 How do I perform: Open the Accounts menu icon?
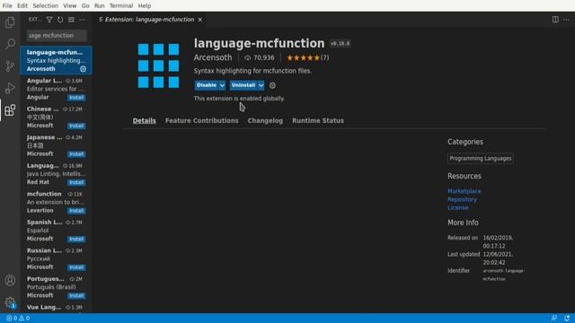click(10, 281)
